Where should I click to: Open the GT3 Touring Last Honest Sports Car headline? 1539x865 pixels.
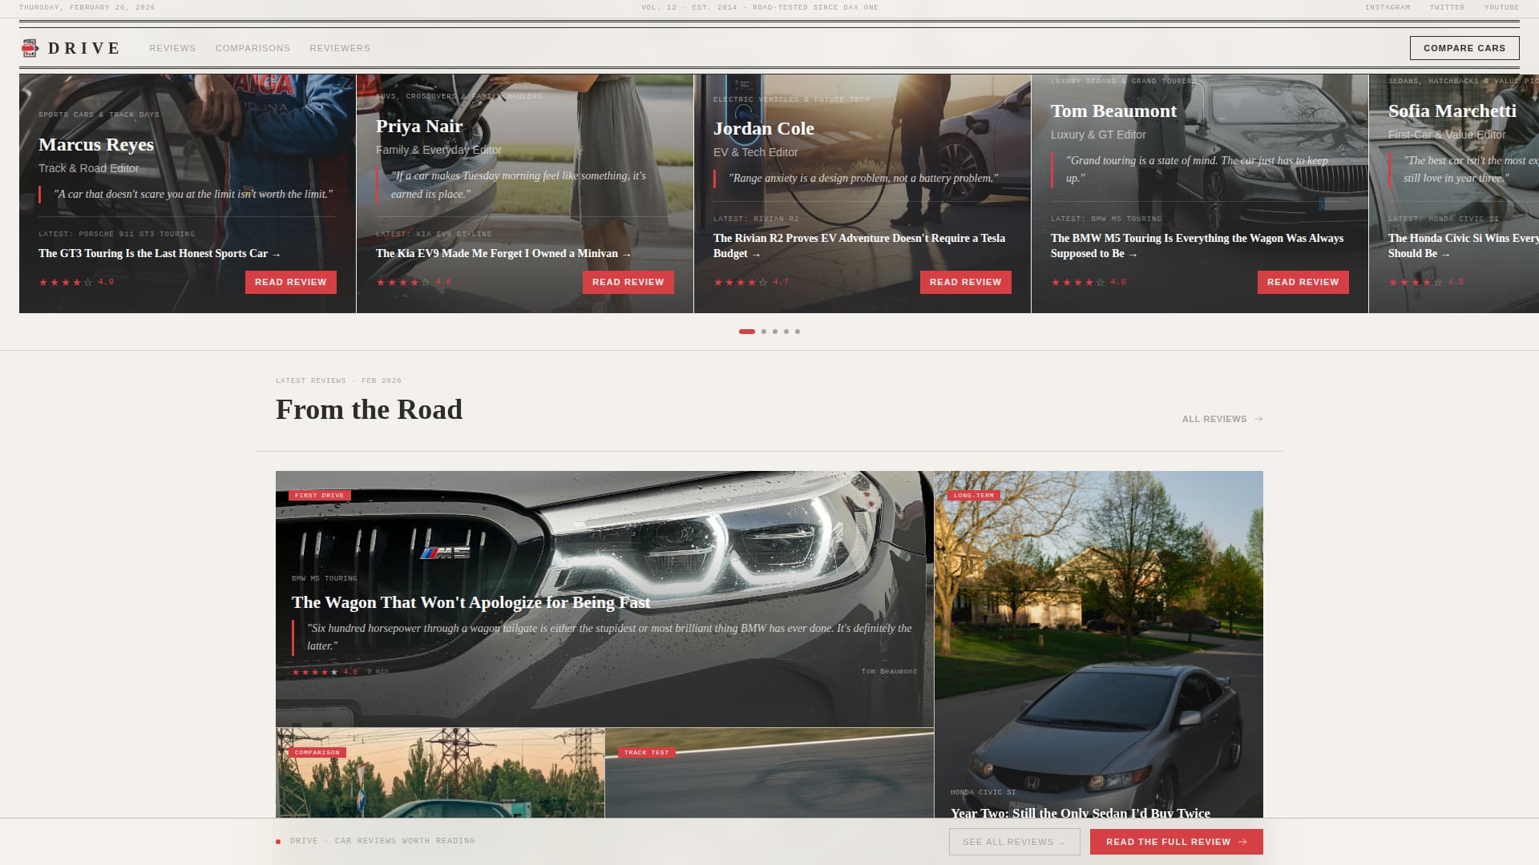[160, 254]
